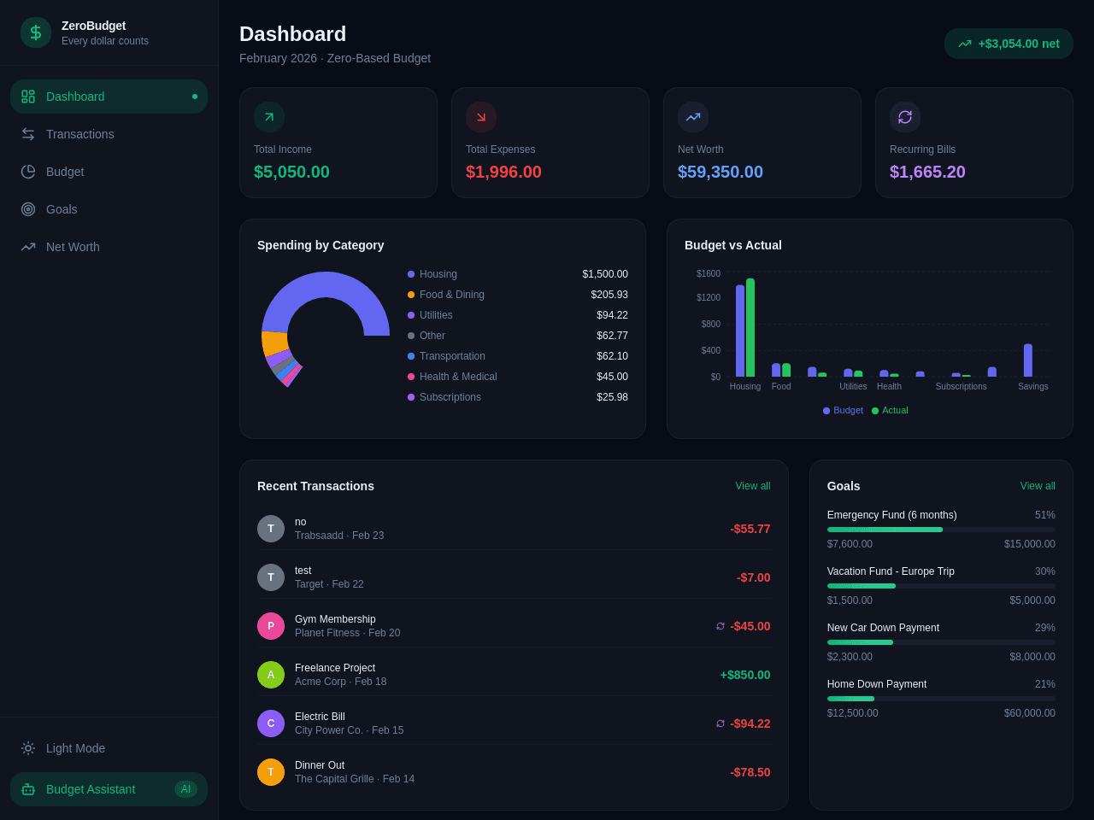
Task: Click the T avatar for Dinner Out
Action: 271,772
